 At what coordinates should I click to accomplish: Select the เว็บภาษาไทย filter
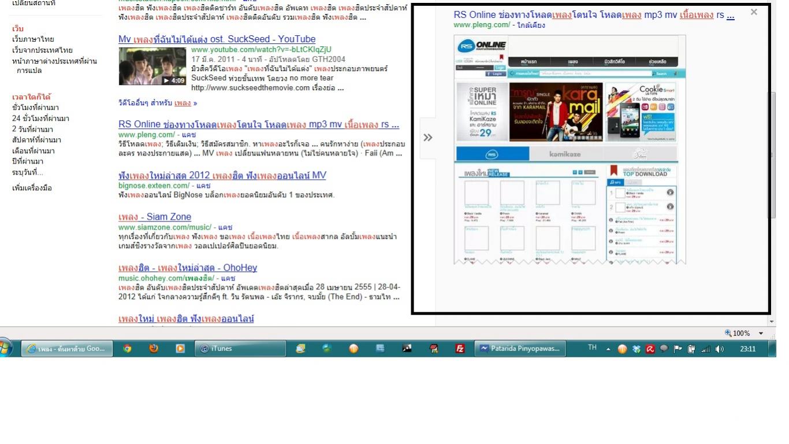(33, 39)
